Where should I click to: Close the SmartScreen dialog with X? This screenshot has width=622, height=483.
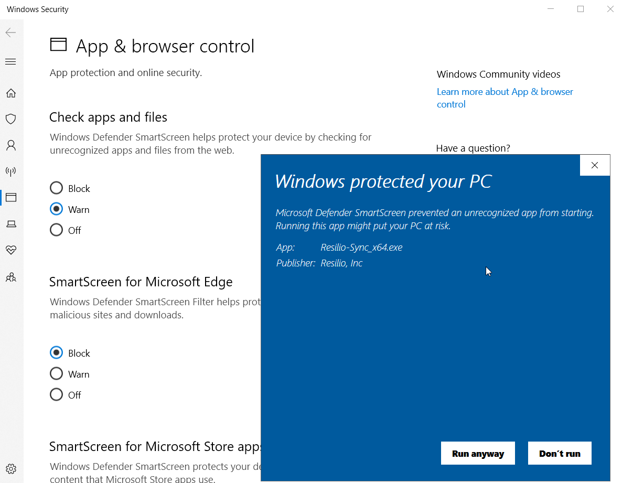(595, 165)
